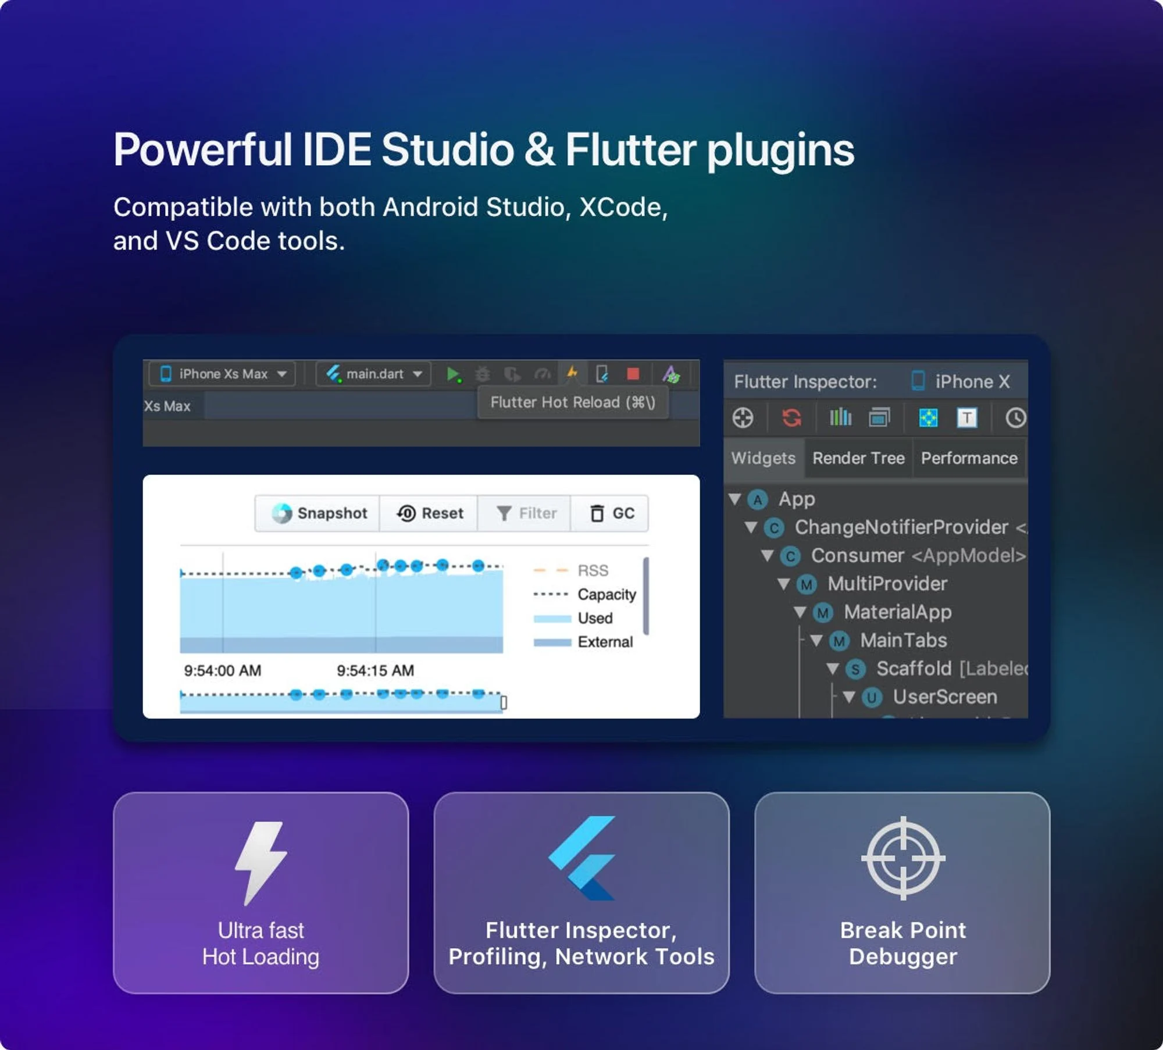
Task: Select the App widget row
Action: 876,499
